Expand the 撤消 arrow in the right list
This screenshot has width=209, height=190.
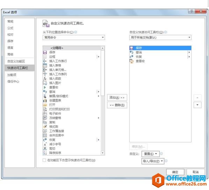click(x=189, y=53)
